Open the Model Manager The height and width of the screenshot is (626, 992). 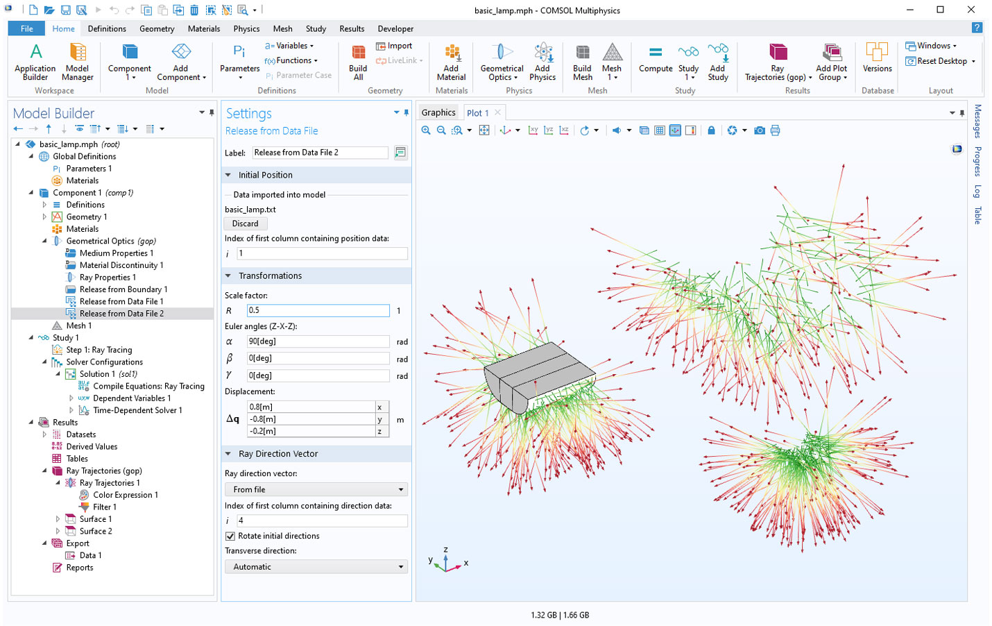tap(78, 61)
